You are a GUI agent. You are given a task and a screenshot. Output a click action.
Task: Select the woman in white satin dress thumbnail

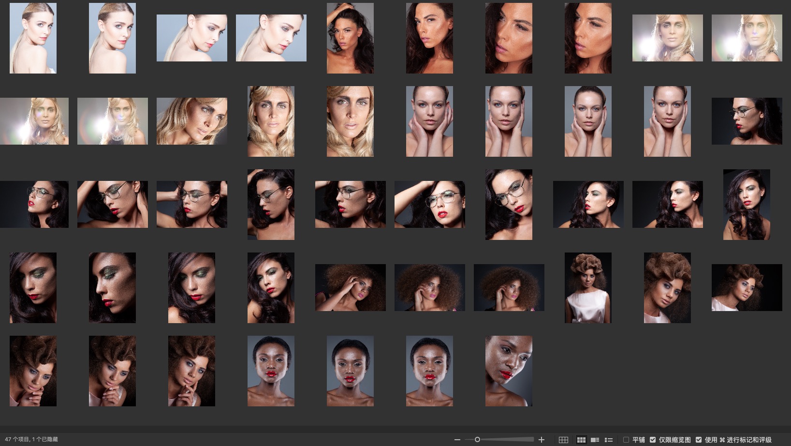588,288
